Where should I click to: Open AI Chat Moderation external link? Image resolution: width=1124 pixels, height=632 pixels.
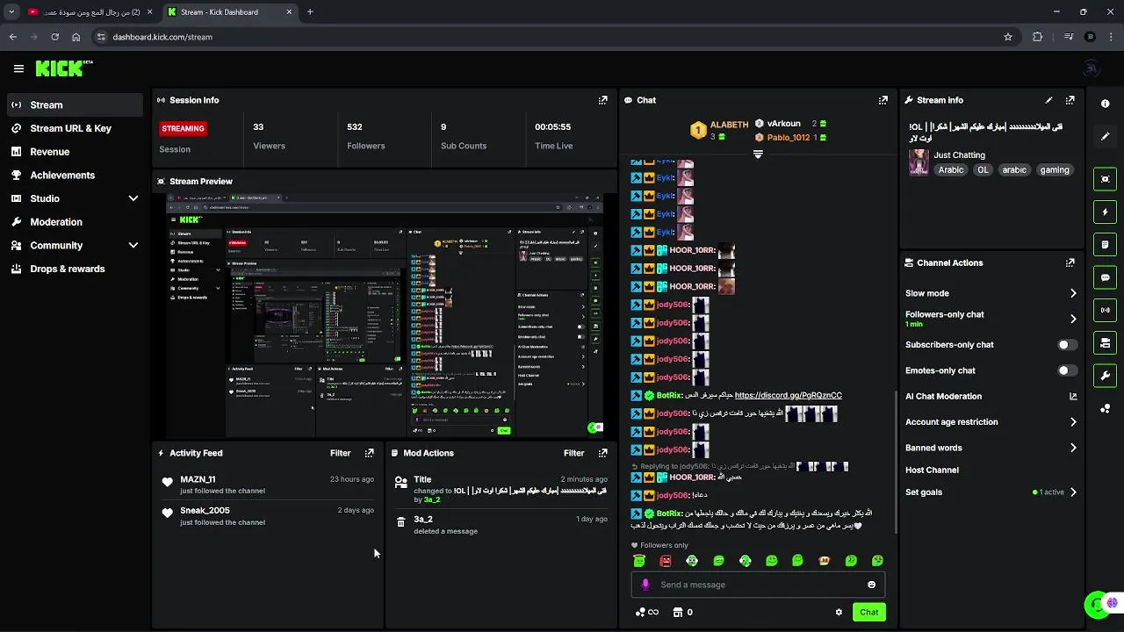point(1072,397)
